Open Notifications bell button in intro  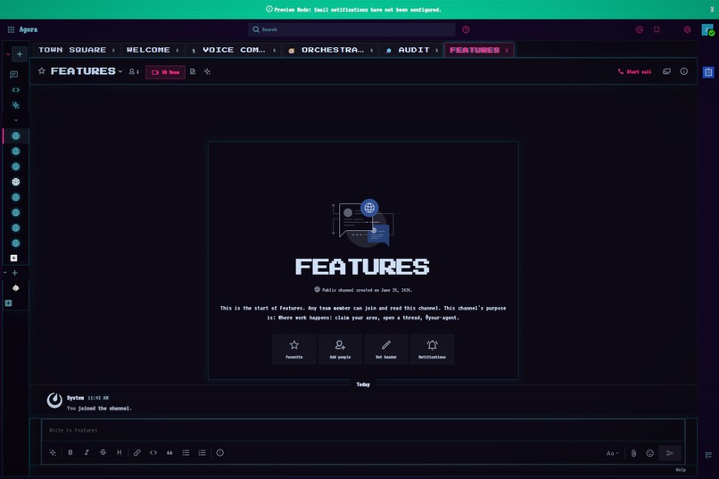click(432, 350)
